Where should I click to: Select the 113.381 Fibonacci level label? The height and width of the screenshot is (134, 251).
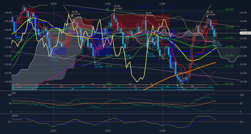[x=229, y=55]
